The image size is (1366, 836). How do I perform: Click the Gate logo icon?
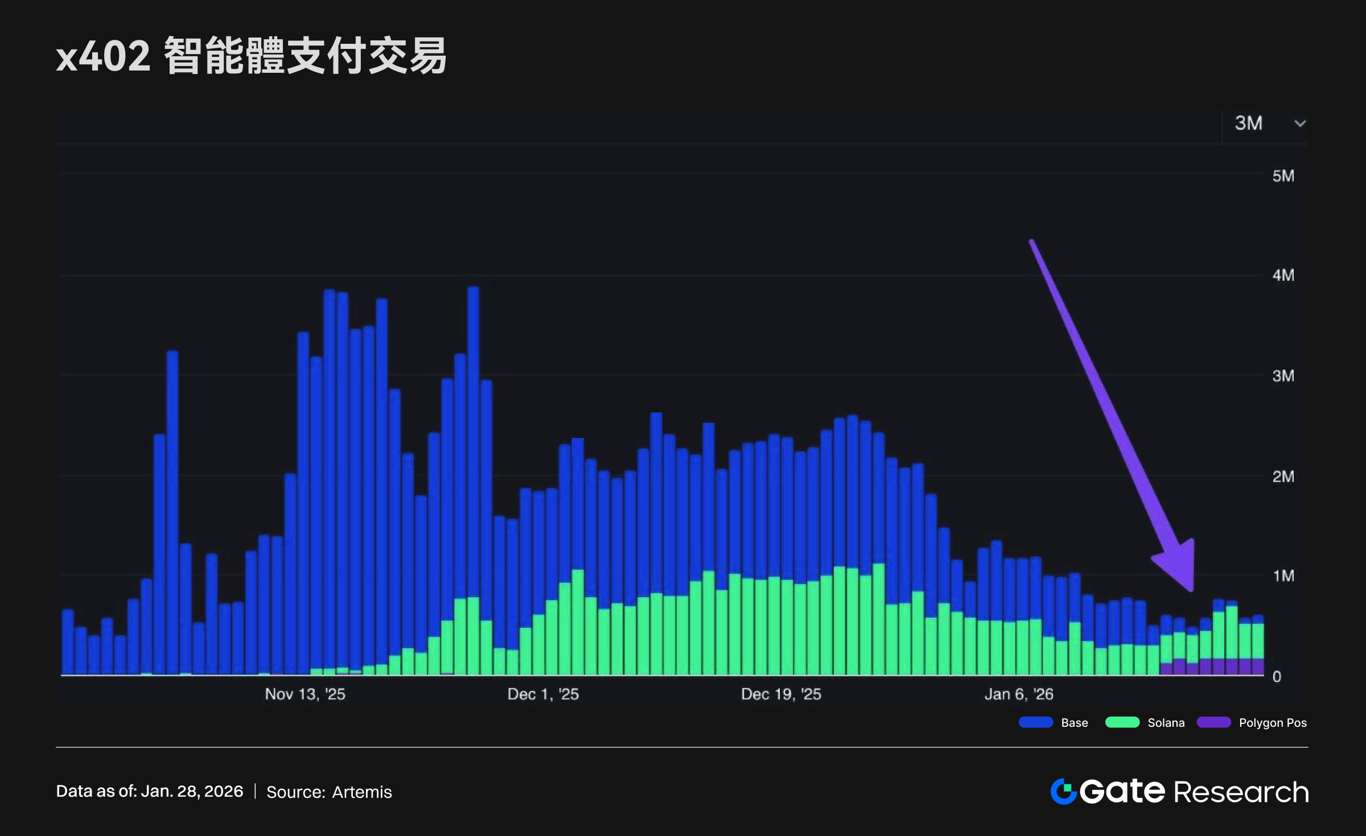1063,792
